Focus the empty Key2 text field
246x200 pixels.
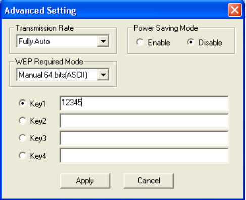(144, 121)
